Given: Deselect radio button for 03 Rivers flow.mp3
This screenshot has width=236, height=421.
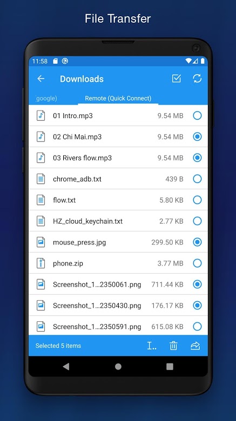Looking at the screenshot, I should coord(197,158).
